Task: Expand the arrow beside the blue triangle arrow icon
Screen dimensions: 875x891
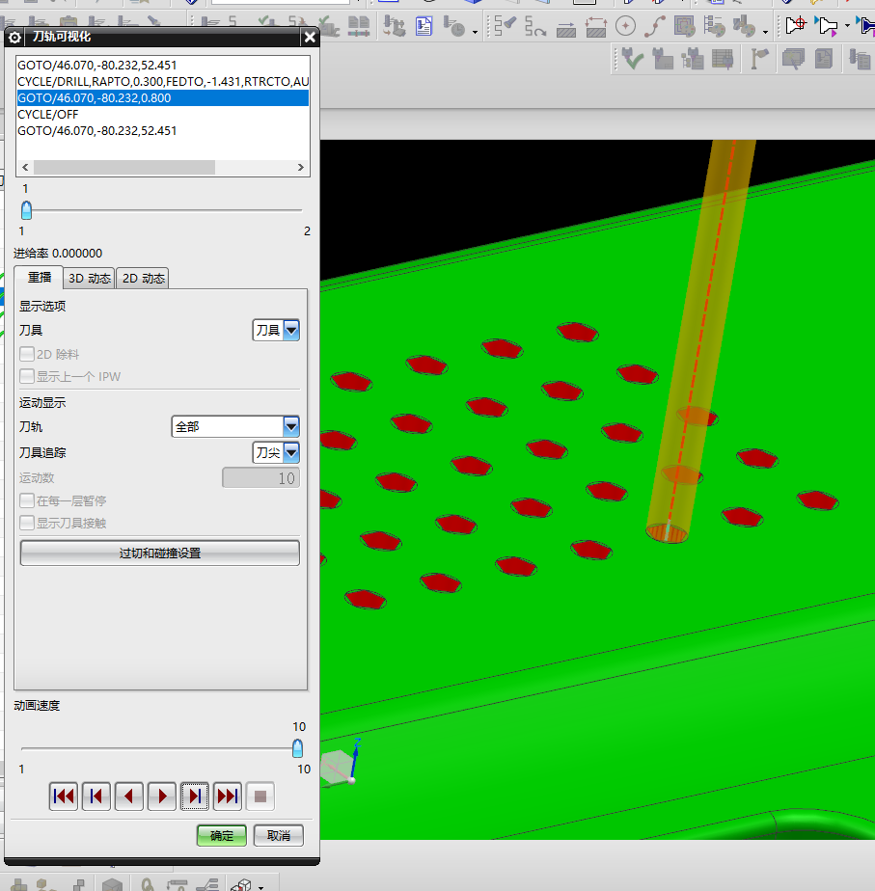Action: 847,26
